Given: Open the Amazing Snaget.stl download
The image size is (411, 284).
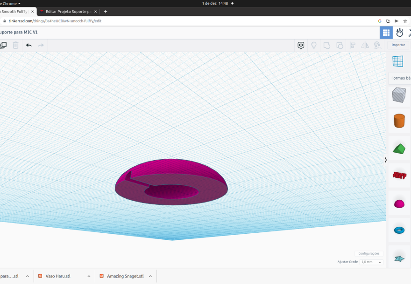Looking at the screenshot, I should [x=125, y=276].
